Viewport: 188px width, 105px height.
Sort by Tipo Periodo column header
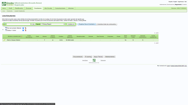point(100,36)
